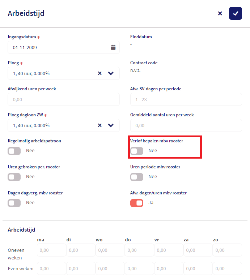Enable Uren periode mbv rooster
The height and width of the screenshot is (280, 250).
(x=137, y=177)
